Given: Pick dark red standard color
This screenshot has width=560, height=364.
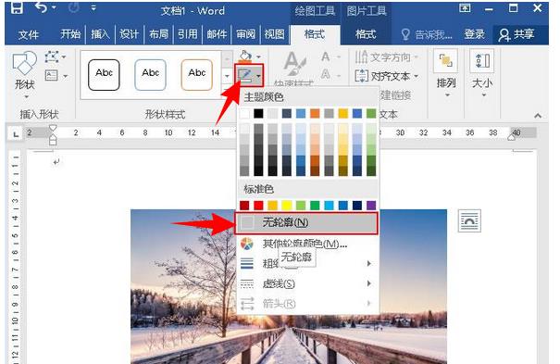Looking at the screenshot, I should click(244, 206).
